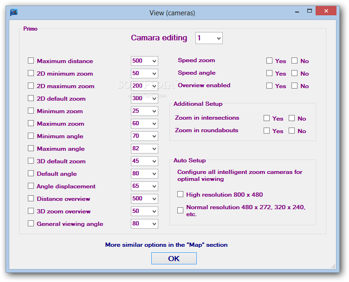The image size is (349, 282).
Task: Check Yes for Speed zoom
Action: coord(269,60)
